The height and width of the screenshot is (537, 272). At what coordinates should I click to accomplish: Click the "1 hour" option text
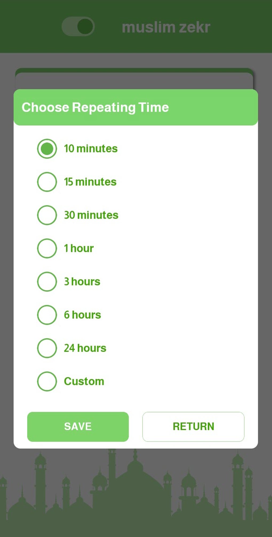tap(79, 248)
